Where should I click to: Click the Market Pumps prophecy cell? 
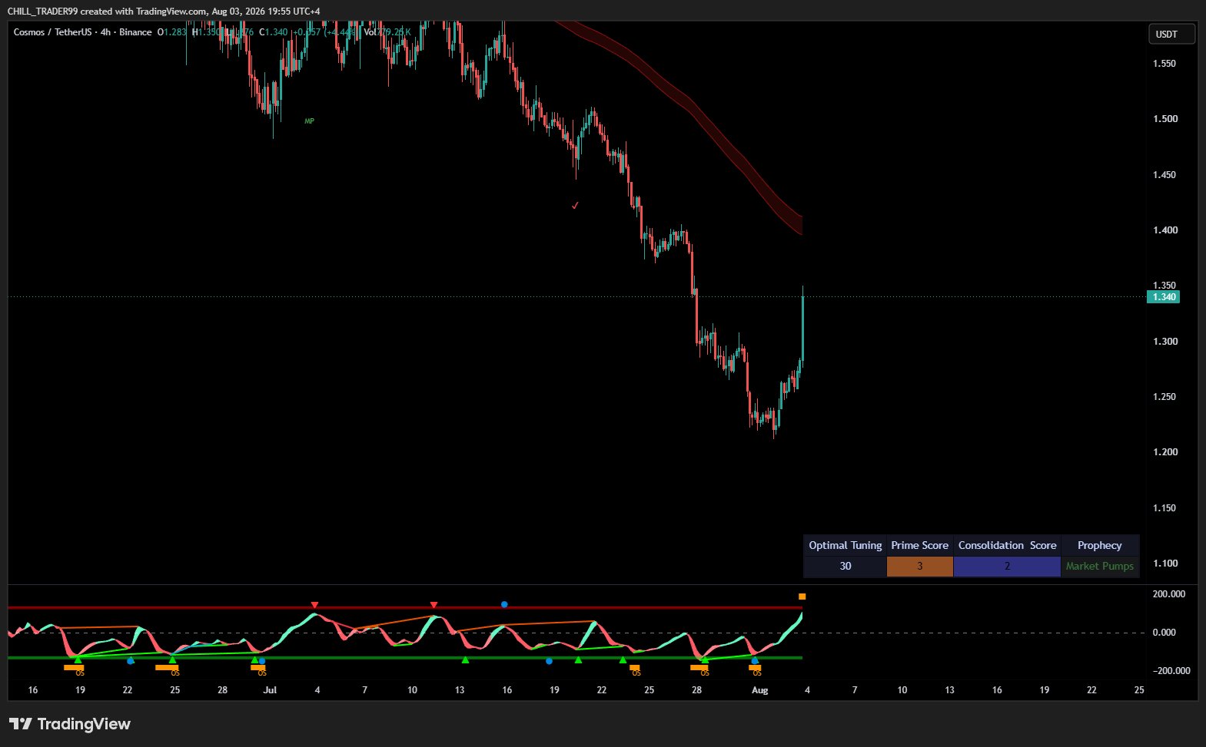coord(1100,567)
